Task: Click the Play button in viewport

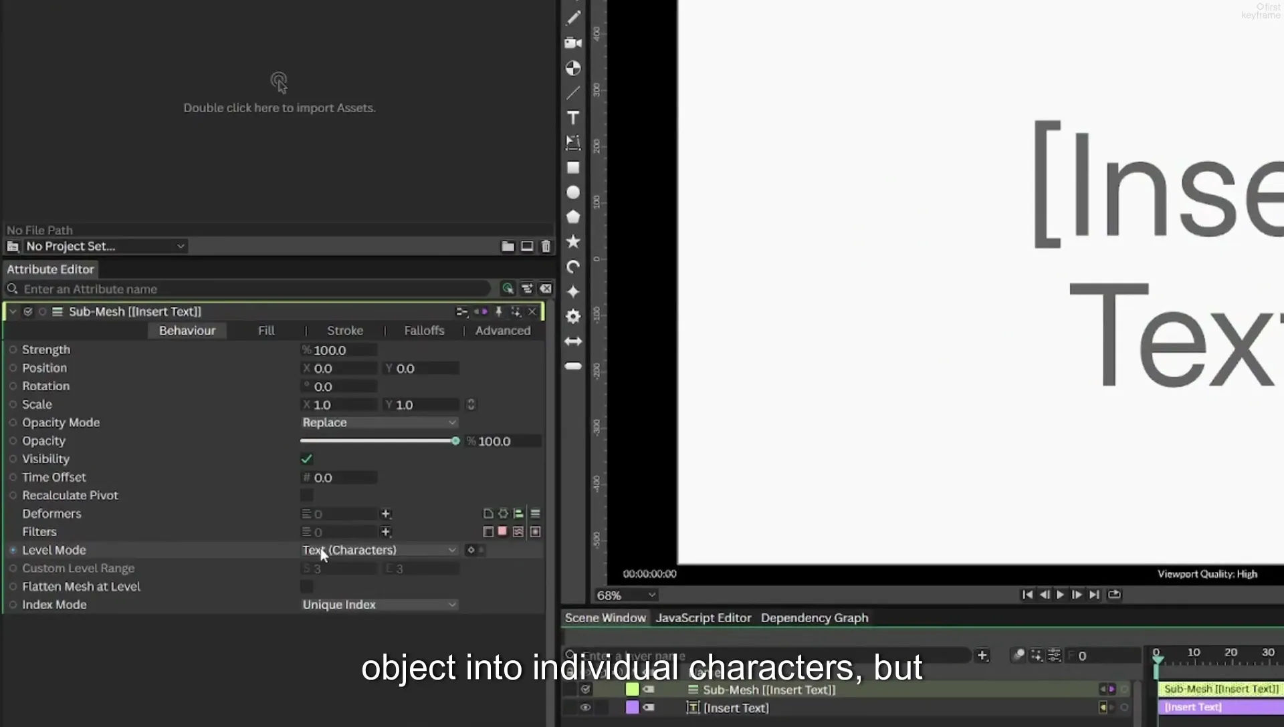Action: coord(1060,595)
